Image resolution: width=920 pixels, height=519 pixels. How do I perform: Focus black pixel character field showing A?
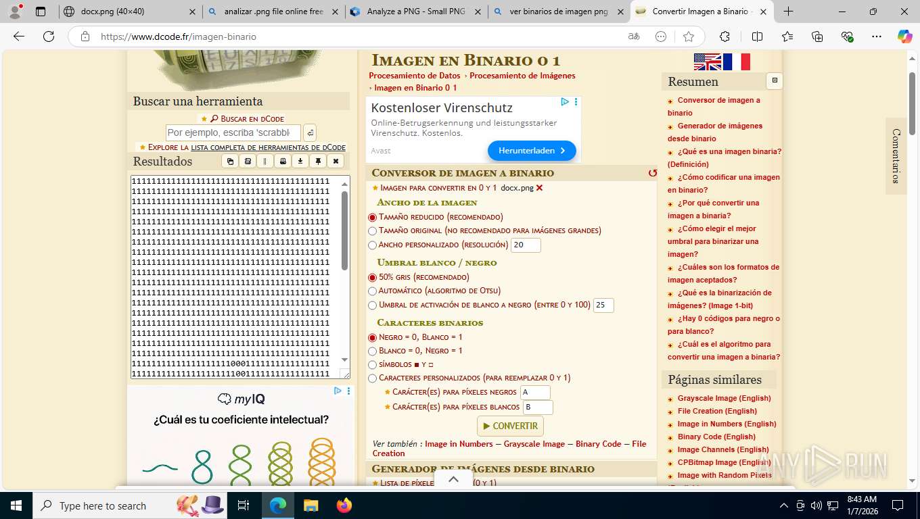(535, 393)
